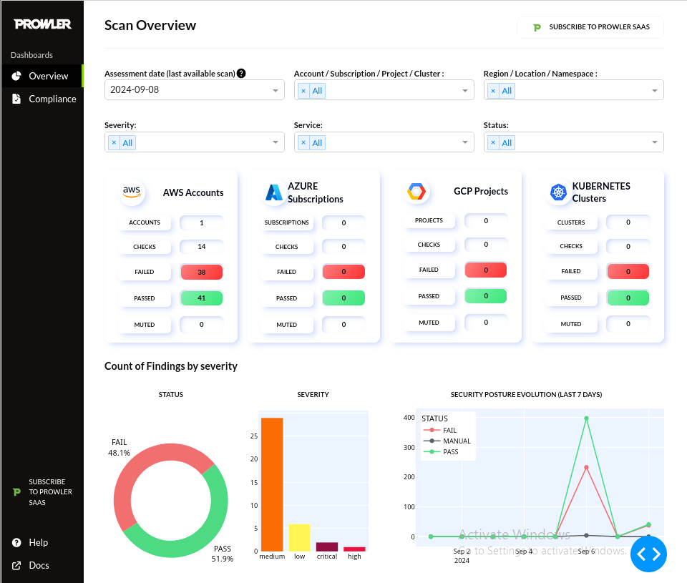
Task: Click the Scan Overview heading
Action: pos(150,26)
